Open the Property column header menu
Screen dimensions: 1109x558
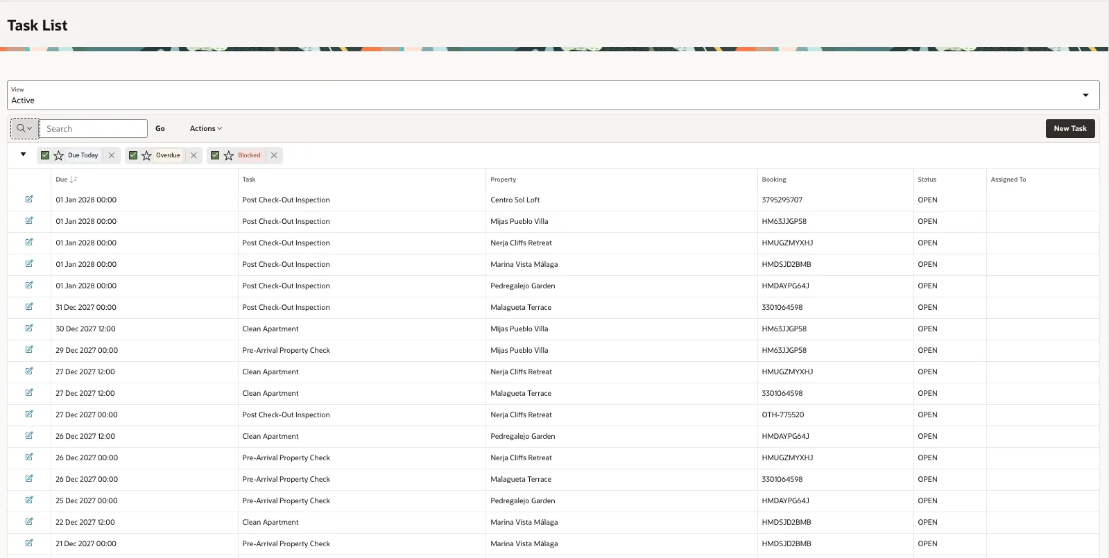pos(504,180)
